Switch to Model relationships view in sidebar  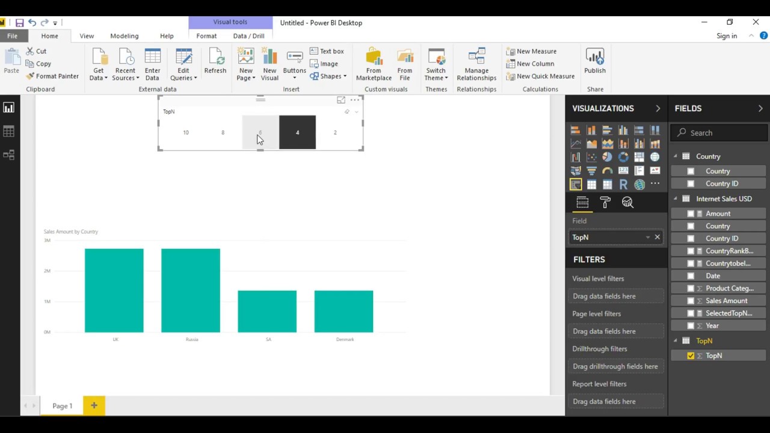8,155
